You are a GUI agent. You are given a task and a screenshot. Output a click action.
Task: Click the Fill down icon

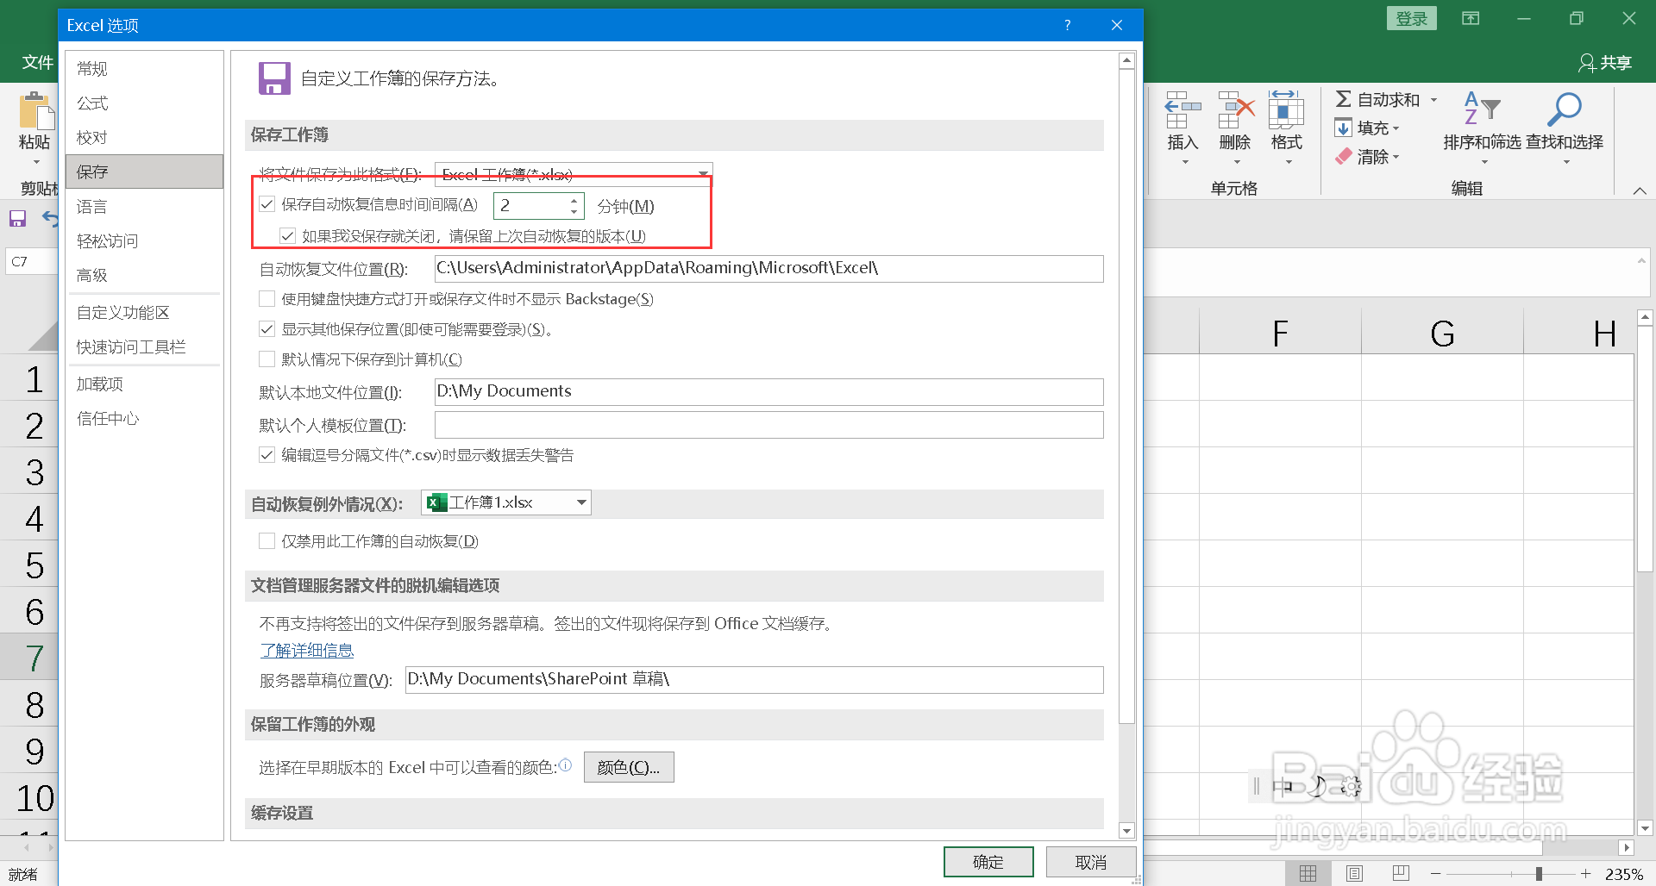1344,128
